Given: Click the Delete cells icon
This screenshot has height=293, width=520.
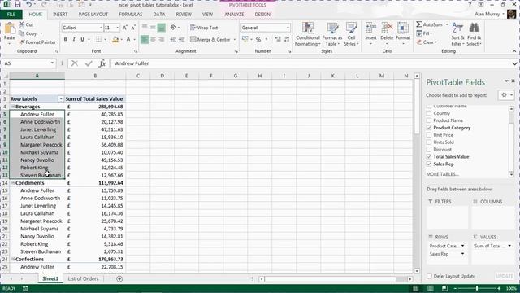Looking at the screenshot, I should click(387, 28).
